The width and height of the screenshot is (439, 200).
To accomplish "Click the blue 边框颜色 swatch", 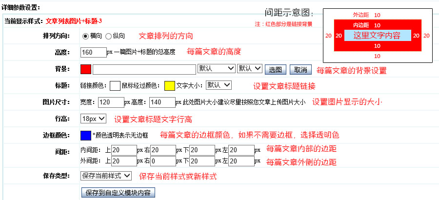I will [x=86, y=135].
